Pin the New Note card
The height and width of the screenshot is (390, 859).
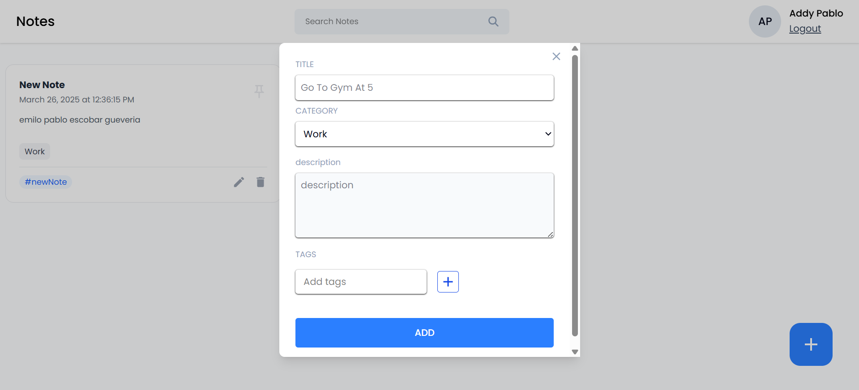click(x=259, y=91)
